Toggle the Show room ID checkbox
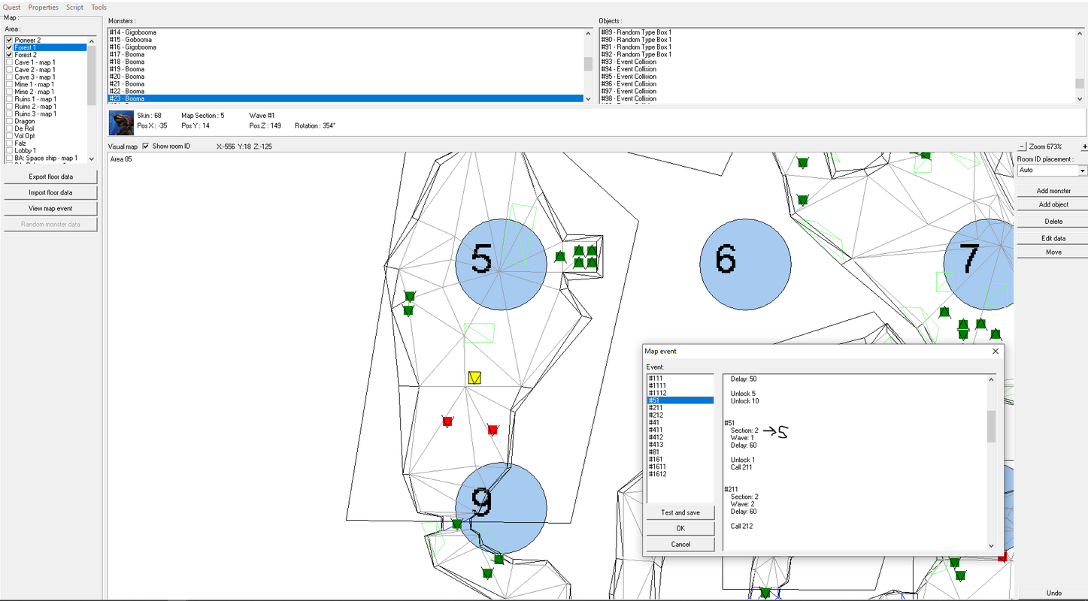This screenshot has height=601, width=1088. point(146,146)
